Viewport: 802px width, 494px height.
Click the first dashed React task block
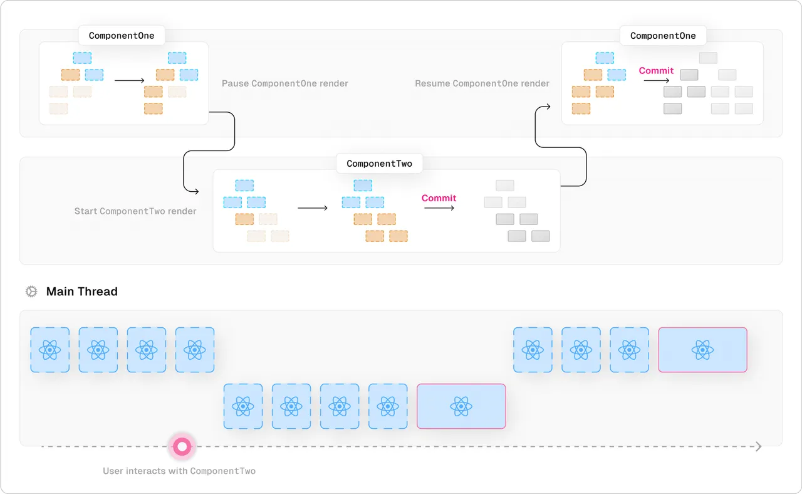50,350
